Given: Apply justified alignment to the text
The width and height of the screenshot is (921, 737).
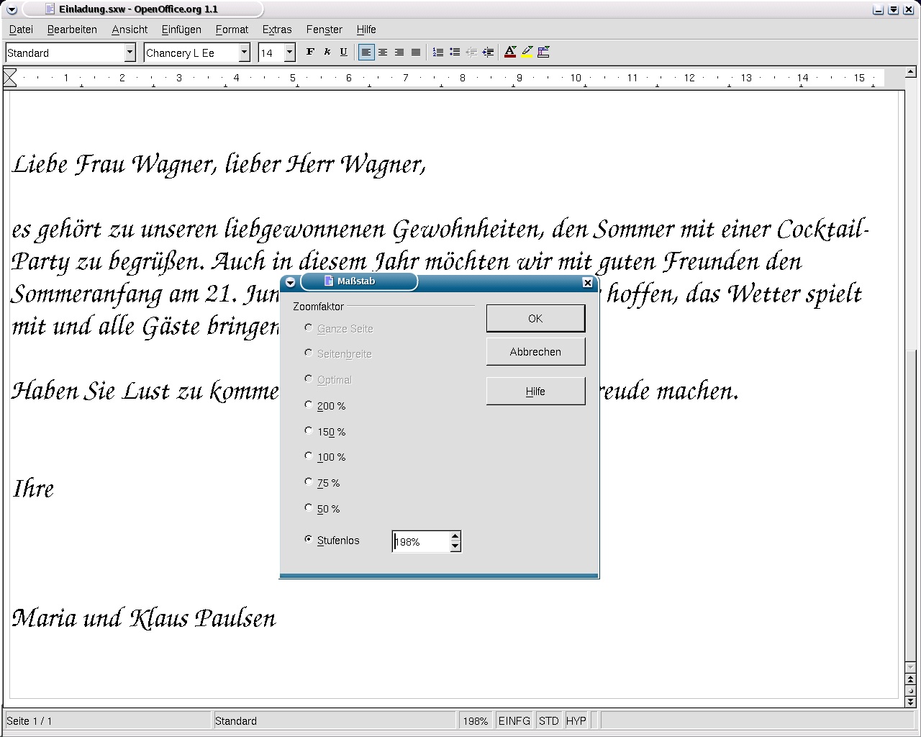Looking at the screenshot, I should click(x=416, y=52).
